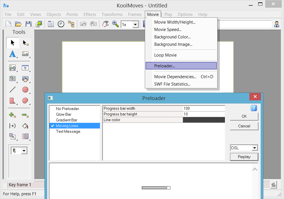Open the properties list toolbar icon
This screenshot has width=284, height=199.
(51, 24)
